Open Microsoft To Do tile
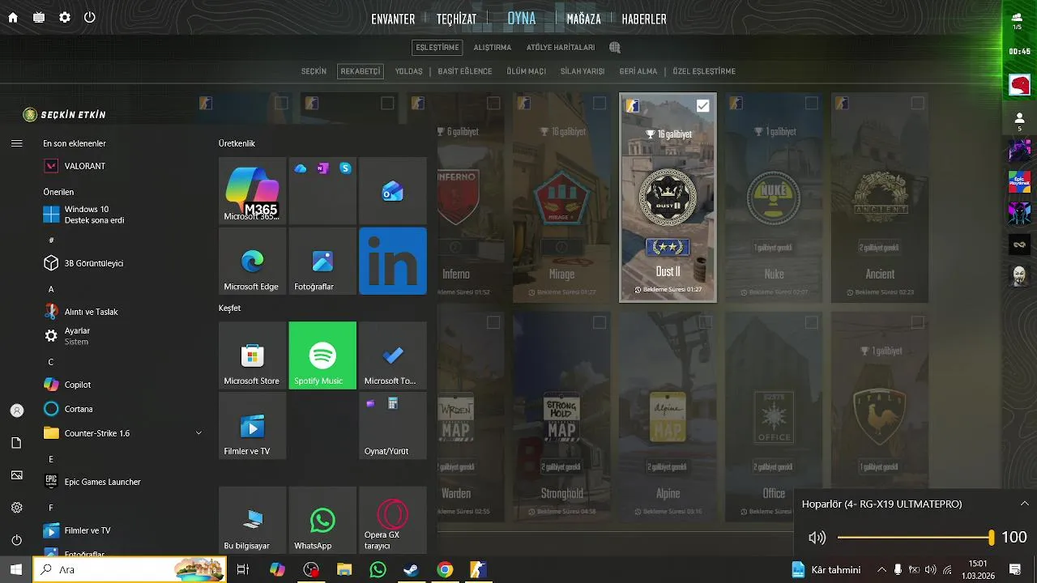Viewport: 1037px width, 583px height. (393, 355)
